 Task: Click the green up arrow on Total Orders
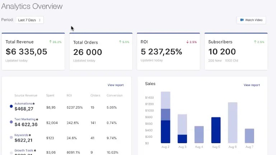[120, 42]
